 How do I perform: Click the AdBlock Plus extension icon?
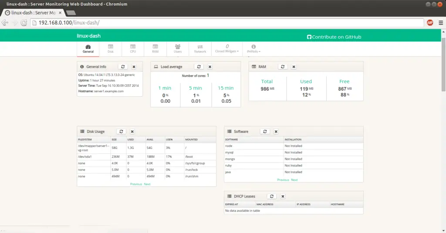tap(430, 23)
